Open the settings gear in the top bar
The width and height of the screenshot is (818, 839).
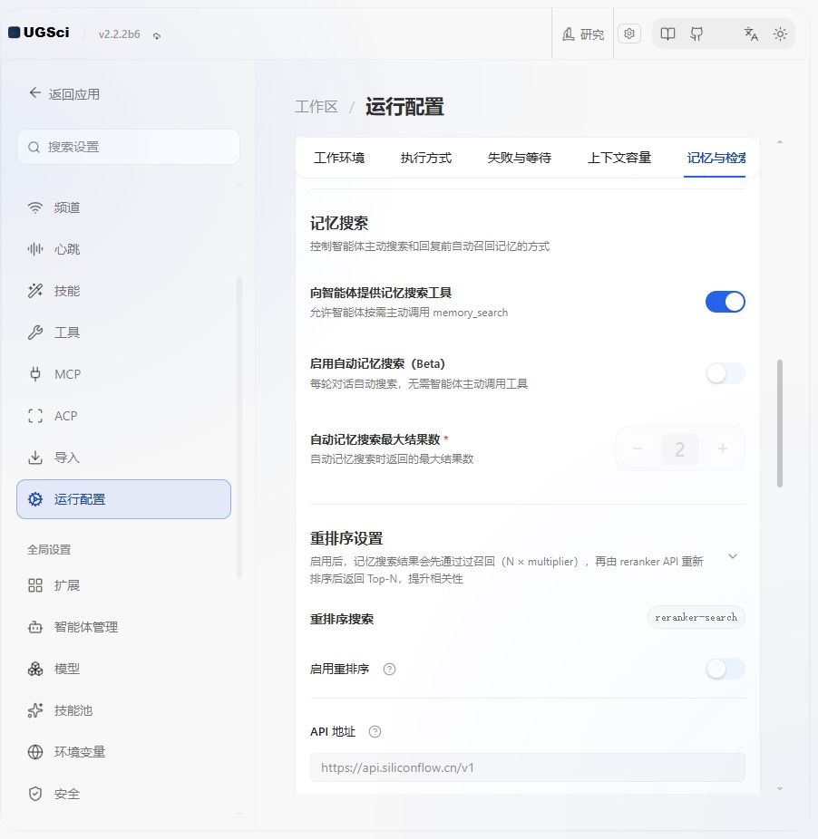(629, 34)
